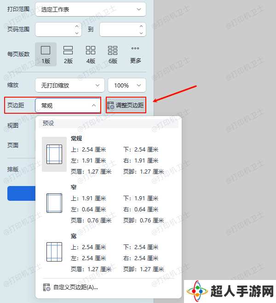Click the 常规 margin thumbnail icon

coord(54,154)
